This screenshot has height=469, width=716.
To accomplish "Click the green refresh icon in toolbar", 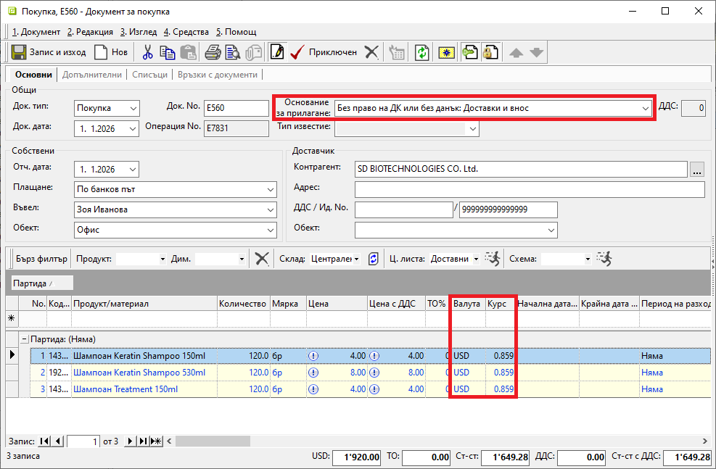I will click(421, 52).
